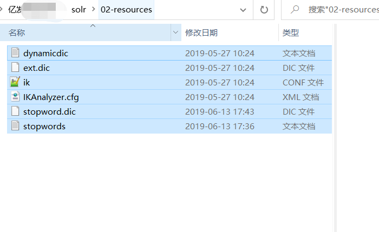Select the ext.dic file name
The image size is (379, 232).
pos(36,68)
